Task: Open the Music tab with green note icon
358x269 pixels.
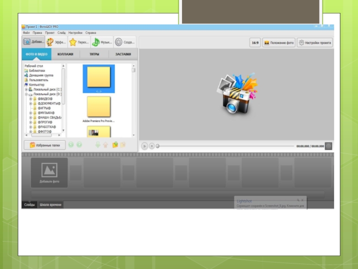Action: coord(102,42)
